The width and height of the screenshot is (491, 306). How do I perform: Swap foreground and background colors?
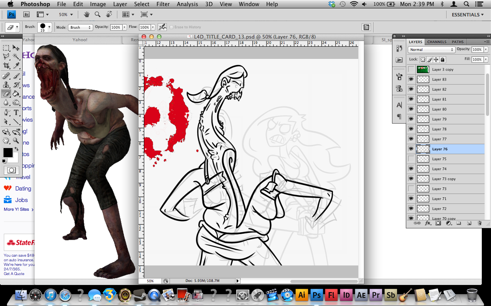coord(16,148)
